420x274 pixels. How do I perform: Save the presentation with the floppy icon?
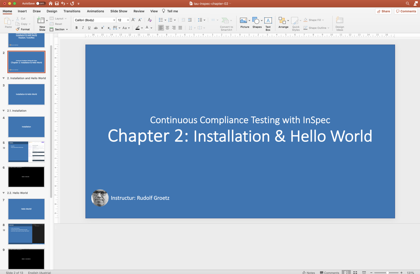(57, 3)
